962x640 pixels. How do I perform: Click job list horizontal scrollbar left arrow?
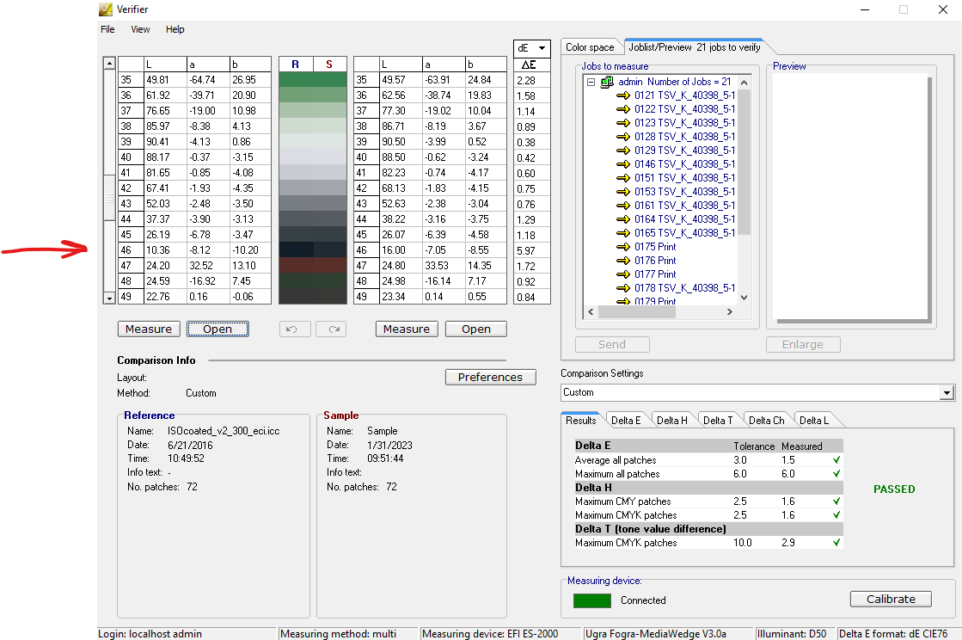click(x=591, y=311)
